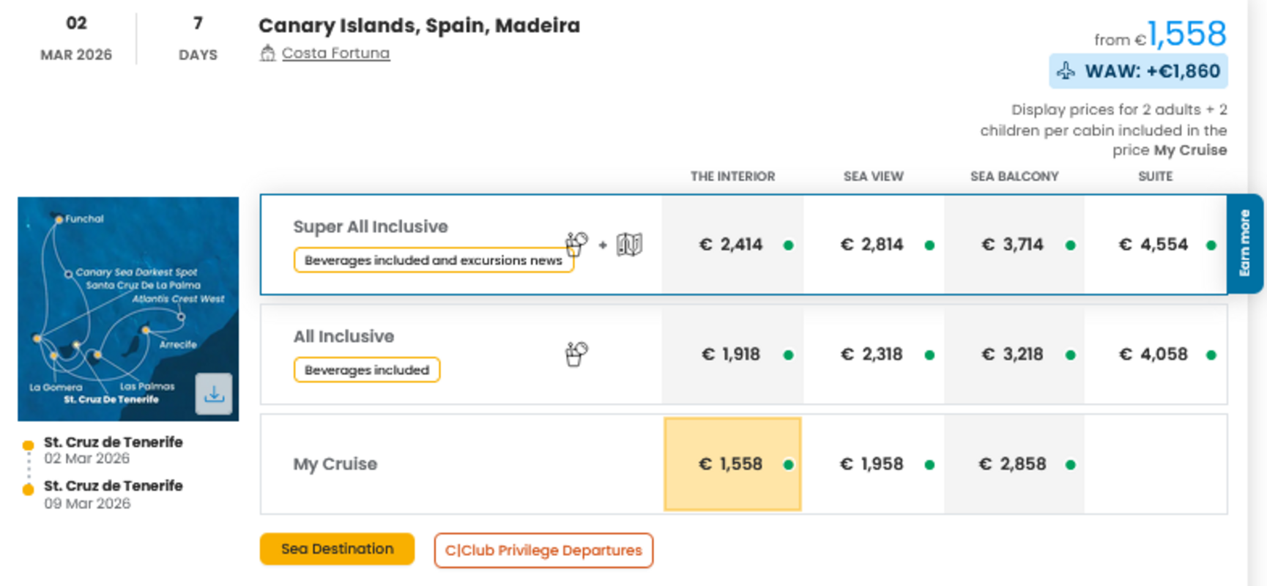This screenshot has height=586, width=1267.
Task: Download the itinerary map image
Action: [214, 394]
